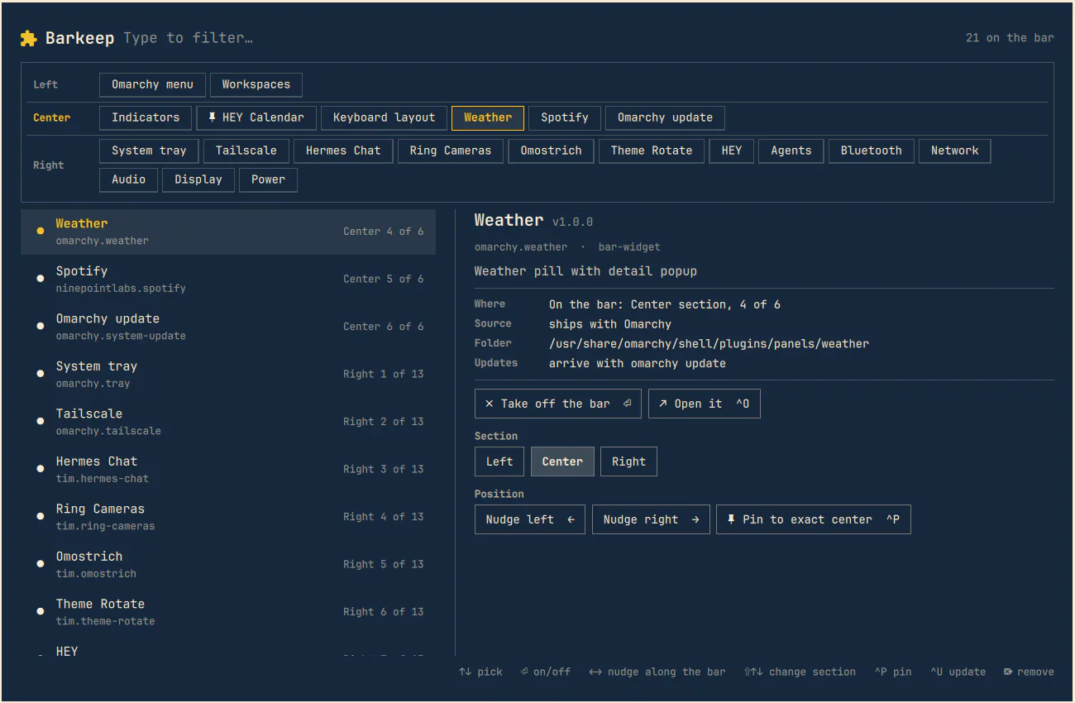Nudge Weather left along the bar

pos(530,519)
